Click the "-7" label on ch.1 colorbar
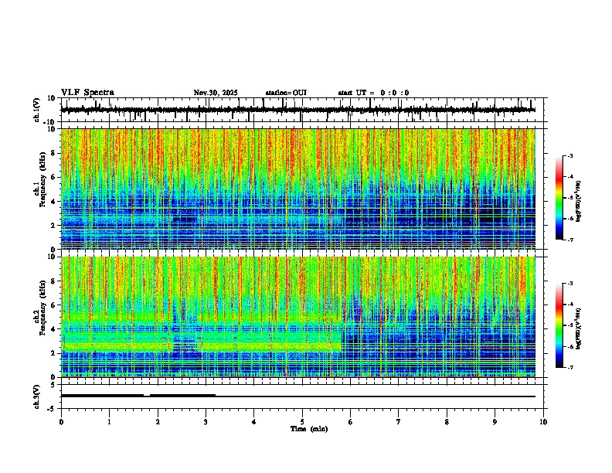Viewport: 612px width, 473px height. (x=570, y=240)
